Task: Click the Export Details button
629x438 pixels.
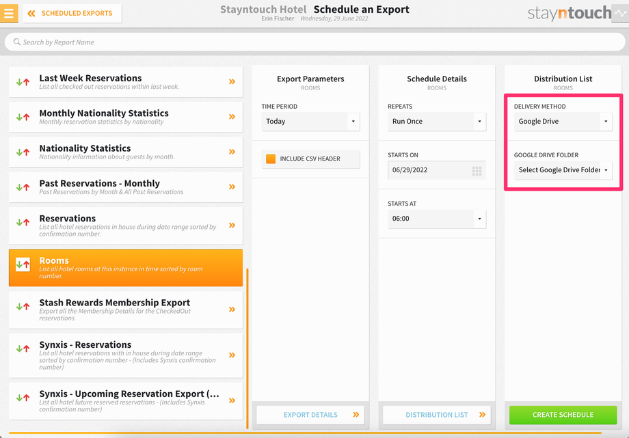Action: (x=310, y=415)
